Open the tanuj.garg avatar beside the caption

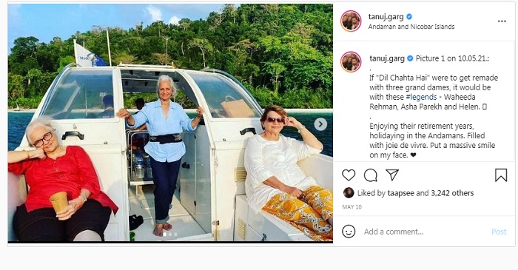click(351, 61)
